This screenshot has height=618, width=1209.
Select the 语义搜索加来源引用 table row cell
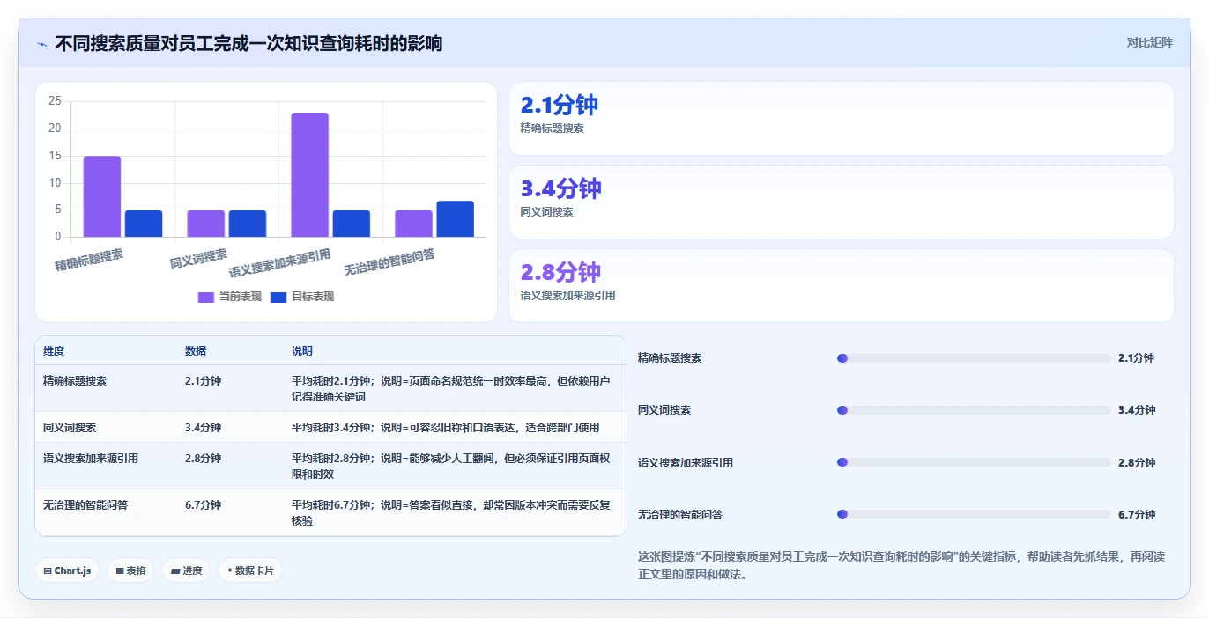tap(91, 458)
